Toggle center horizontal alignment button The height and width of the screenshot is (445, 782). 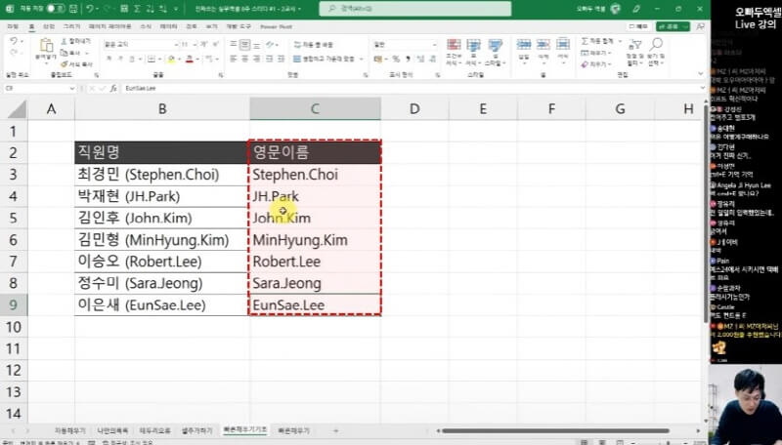[x=245, y=59]
